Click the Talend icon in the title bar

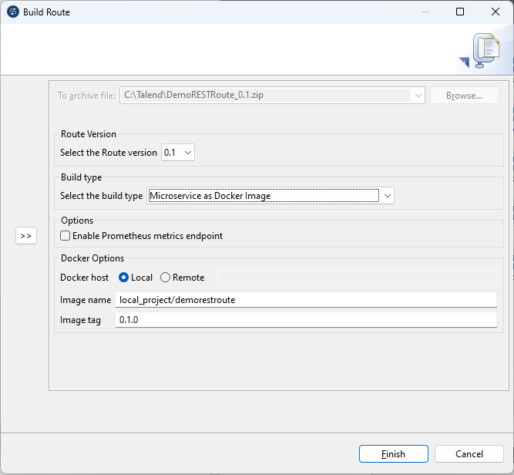[x=12, y=12]
